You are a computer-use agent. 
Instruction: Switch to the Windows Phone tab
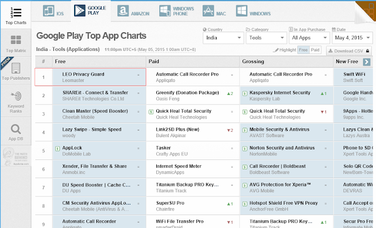177,11
